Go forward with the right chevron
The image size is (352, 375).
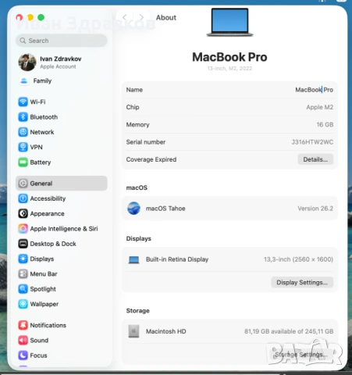(x=141, y=17)
